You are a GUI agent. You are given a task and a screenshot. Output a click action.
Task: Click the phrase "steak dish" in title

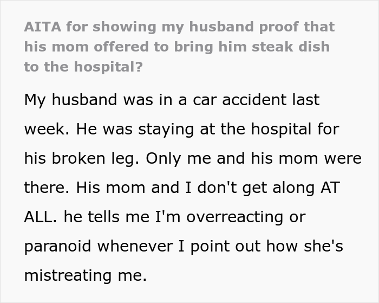click(291, 47)
